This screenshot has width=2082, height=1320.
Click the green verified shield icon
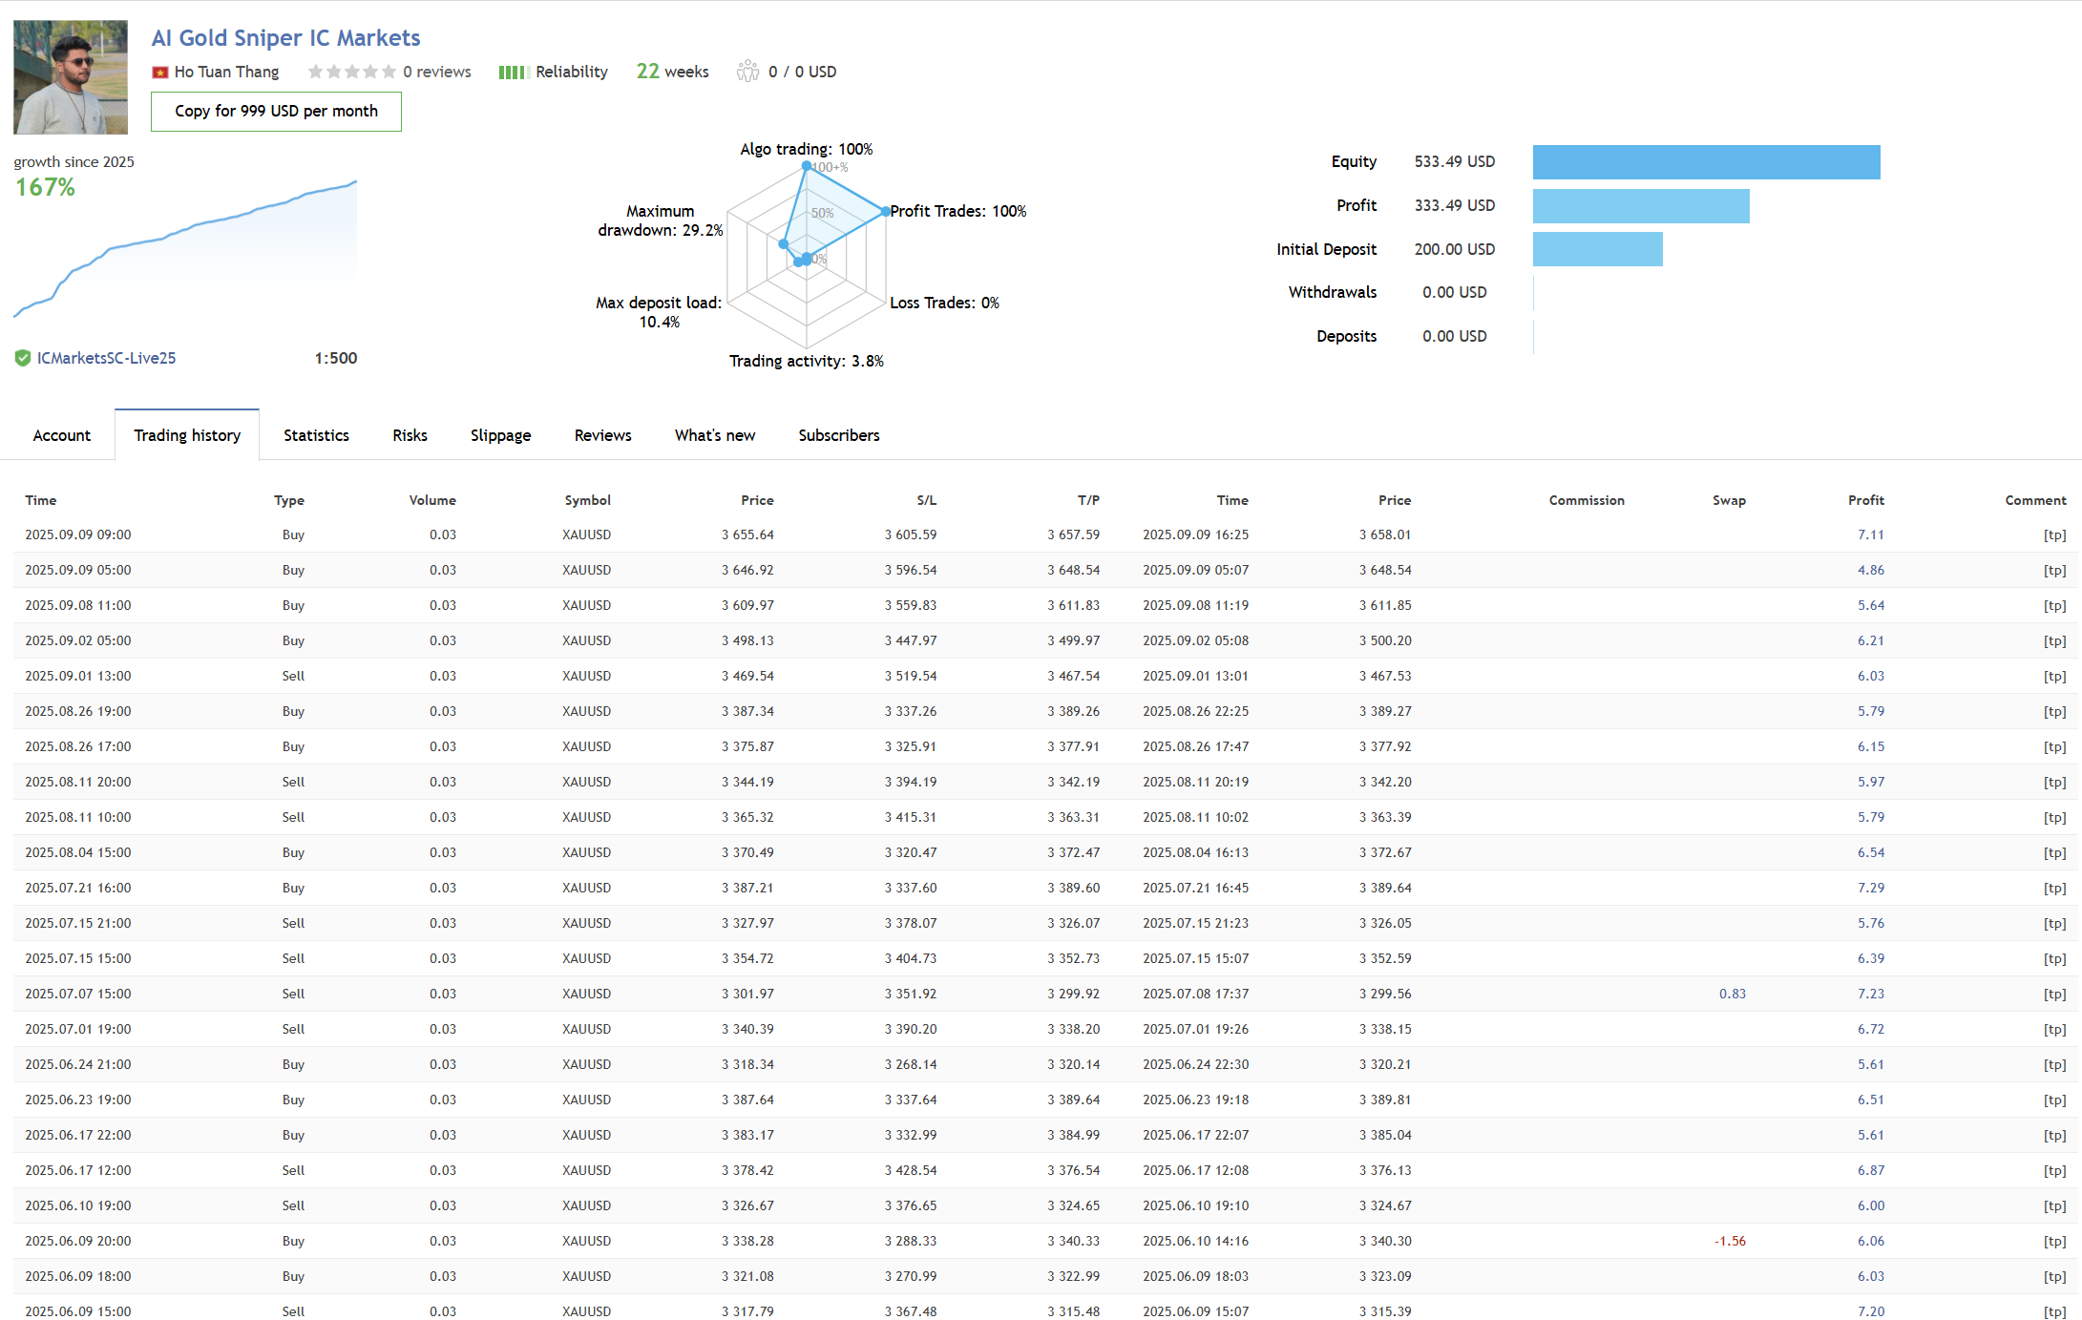[23, 358]
